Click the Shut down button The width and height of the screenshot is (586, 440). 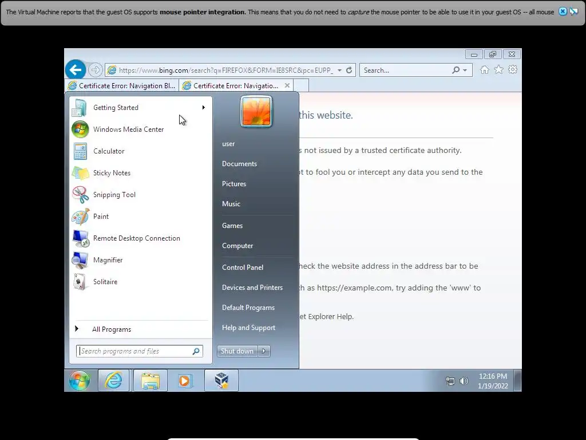pos(237,351)
